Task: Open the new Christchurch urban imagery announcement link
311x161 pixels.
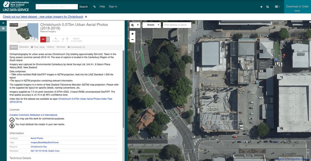Action: 43,17
